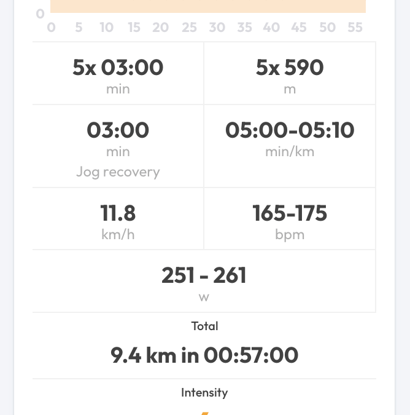
Task: Click the min/km unit label
Action: click(x=290, y=151)
